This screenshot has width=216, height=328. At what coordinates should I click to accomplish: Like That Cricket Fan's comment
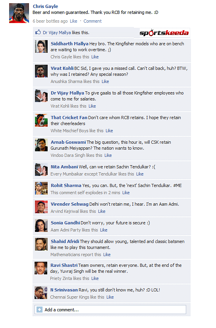(x=109, y=131)
